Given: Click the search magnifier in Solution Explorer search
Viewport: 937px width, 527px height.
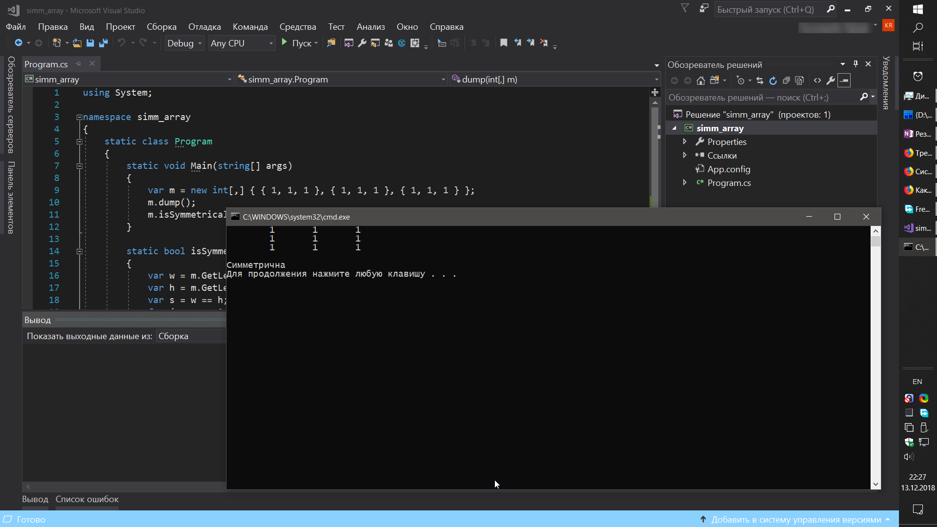Looking at the screenshot, I should (864, 97).
